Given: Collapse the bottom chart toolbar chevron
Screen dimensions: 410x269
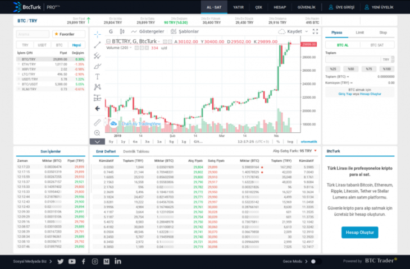Looking at the screenshot, I should coord(97,142).
